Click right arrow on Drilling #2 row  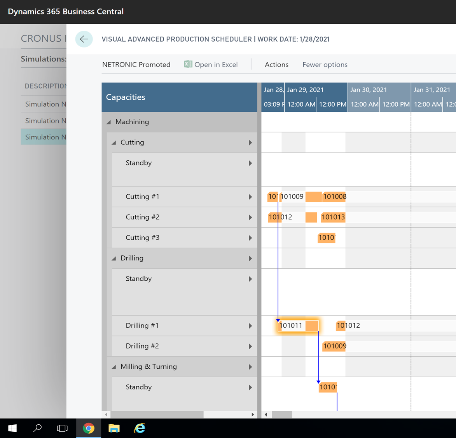coord(250,346)
